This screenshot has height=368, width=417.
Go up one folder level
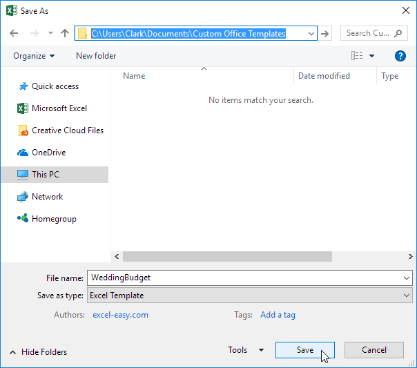[x=65, y=33]
